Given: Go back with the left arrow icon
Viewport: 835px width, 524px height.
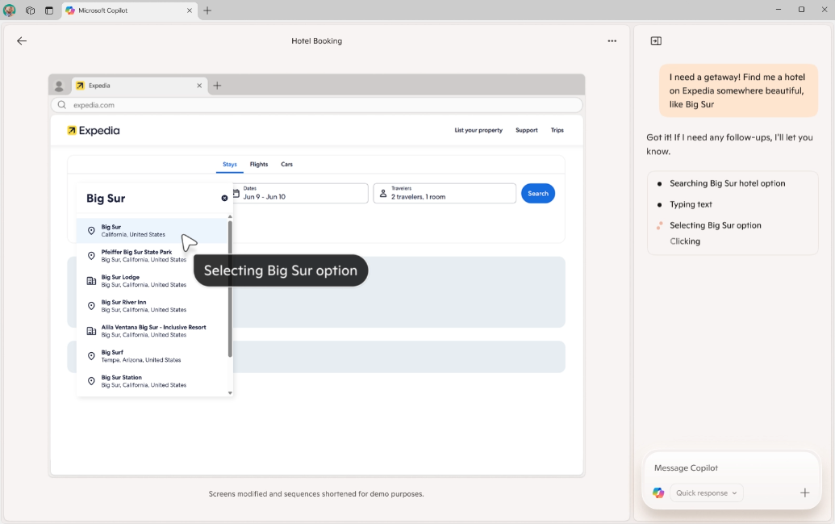Looking at the screenshot, I should click(21, 41).
